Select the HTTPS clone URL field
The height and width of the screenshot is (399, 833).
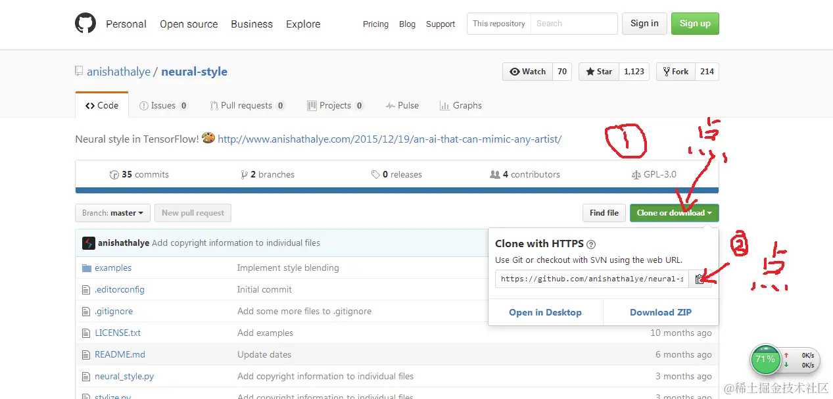tap(592, 279)
